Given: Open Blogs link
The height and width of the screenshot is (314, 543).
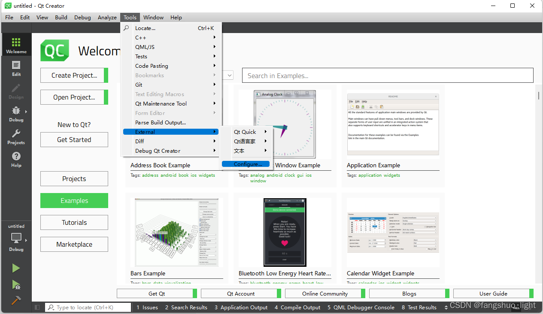Looking at the screenshot, I should coord(409,294).
